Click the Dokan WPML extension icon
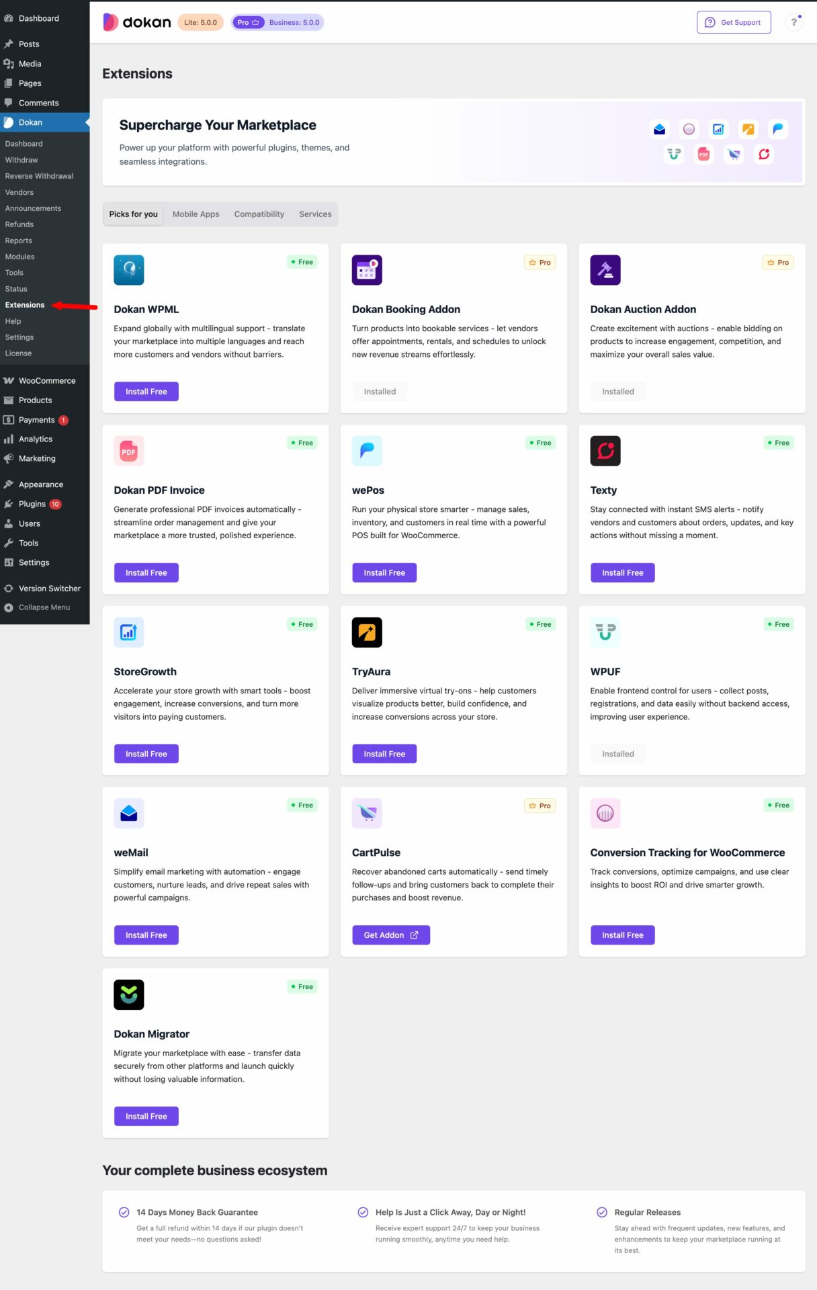This screenshot has width=817, height=1290. 129,270
